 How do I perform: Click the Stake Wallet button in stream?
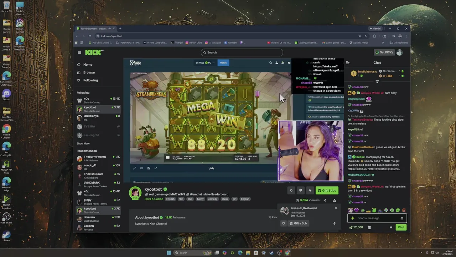click(x=223, y=62)
